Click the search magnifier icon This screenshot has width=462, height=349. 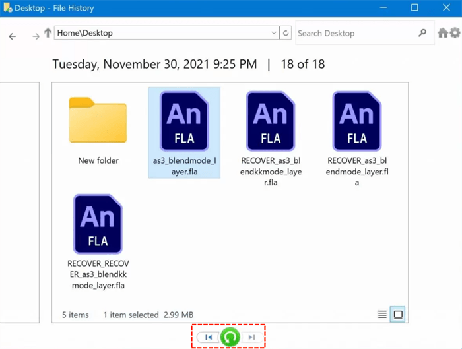422,33
